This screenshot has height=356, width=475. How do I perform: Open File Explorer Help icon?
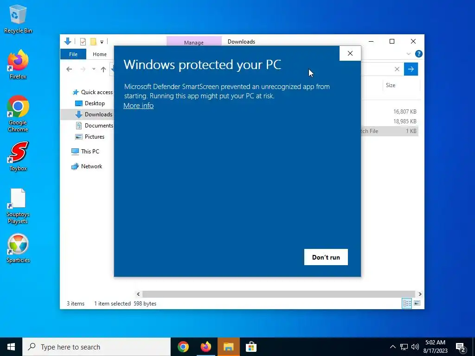point(419,54)
